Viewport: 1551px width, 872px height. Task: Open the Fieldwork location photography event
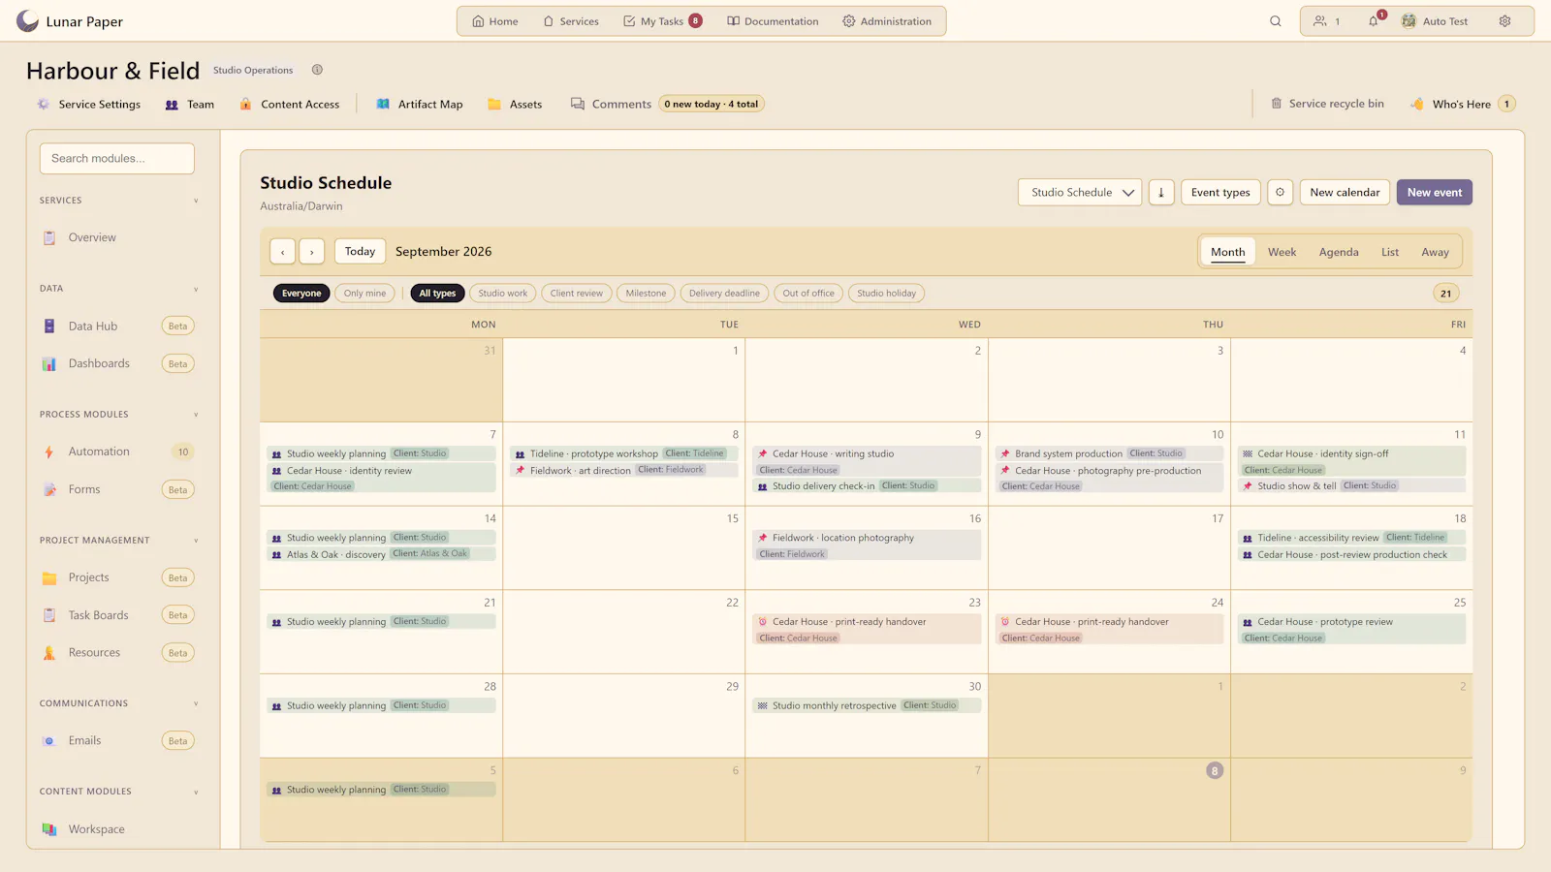tap(867, 545)
